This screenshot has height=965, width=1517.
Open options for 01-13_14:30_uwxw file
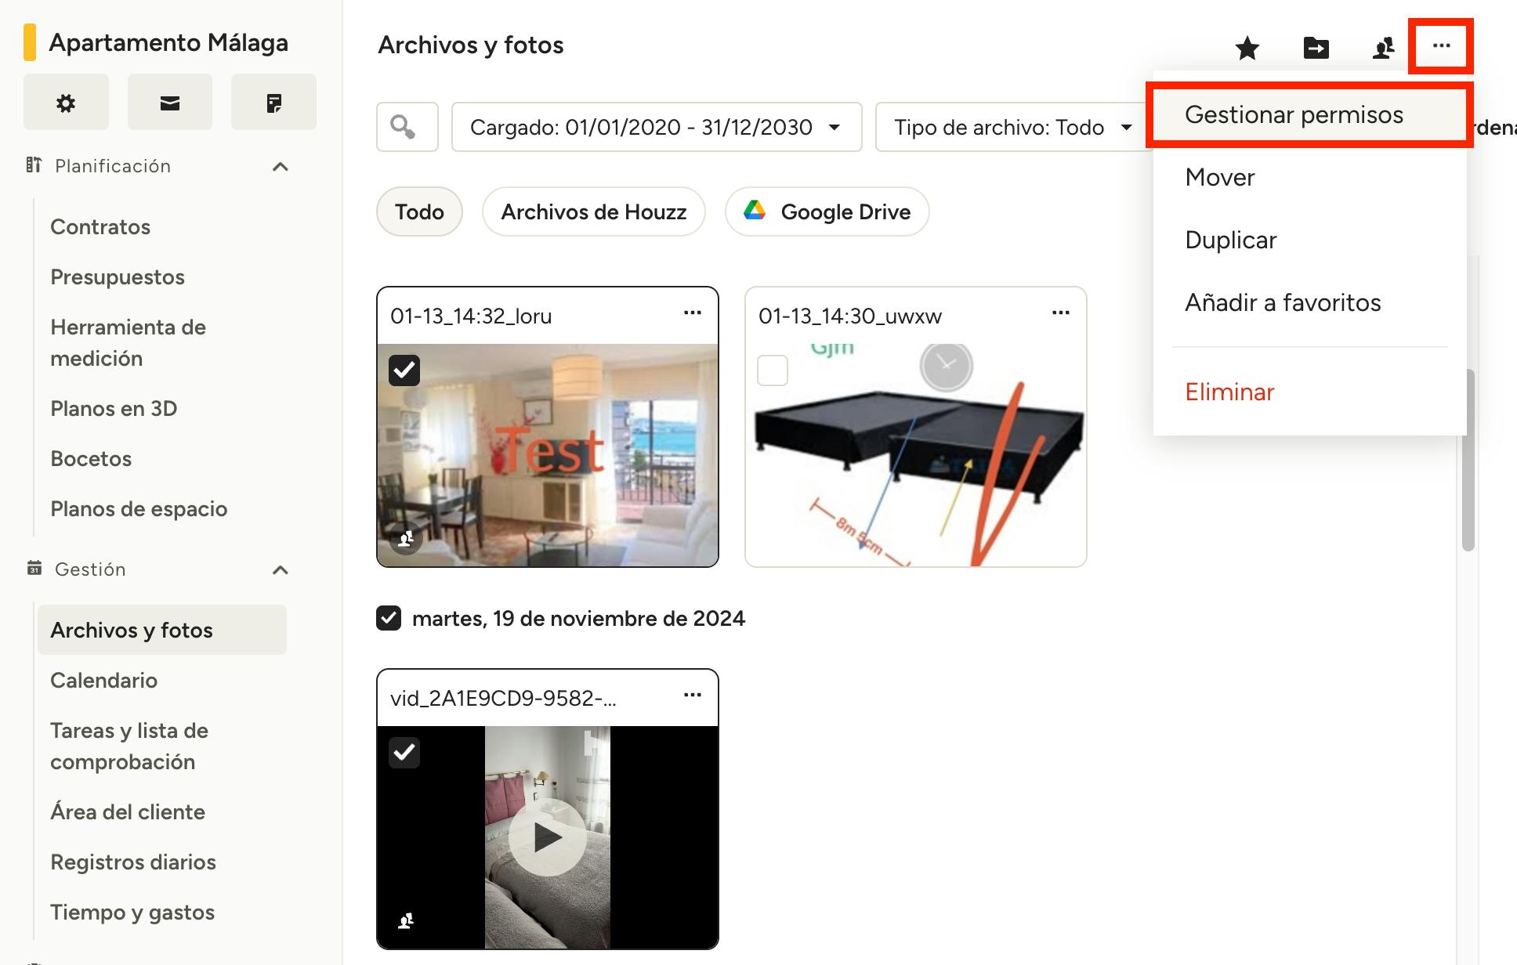1060,313
